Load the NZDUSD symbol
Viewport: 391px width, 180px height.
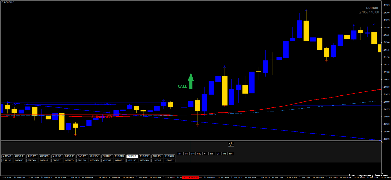(x=132, y=160)
